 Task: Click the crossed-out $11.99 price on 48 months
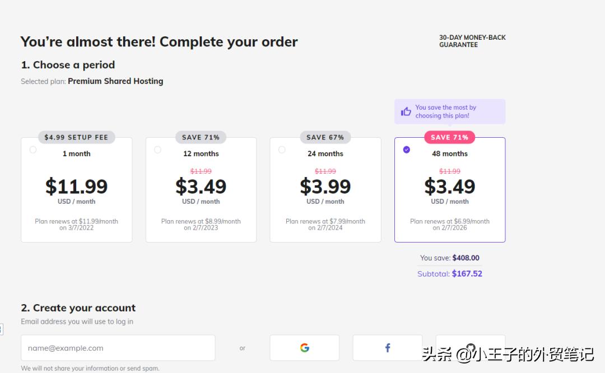pyautogui.click(x=449, y=171)
